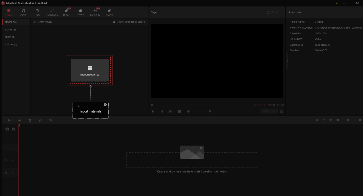The height and width of the screenshot is (196, 363).
Task: Open the 16:9 aspect ratio dropdown
Action: [x=269, y=111]
